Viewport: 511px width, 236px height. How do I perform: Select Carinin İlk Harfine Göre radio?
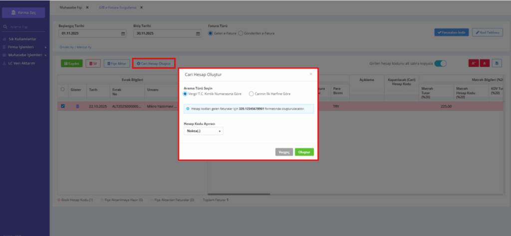click(x=251, y=94)
